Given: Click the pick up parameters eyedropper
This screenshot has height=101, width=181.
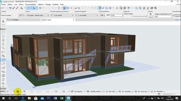Looking at the screenshot, I should click(x=14, y=8).
